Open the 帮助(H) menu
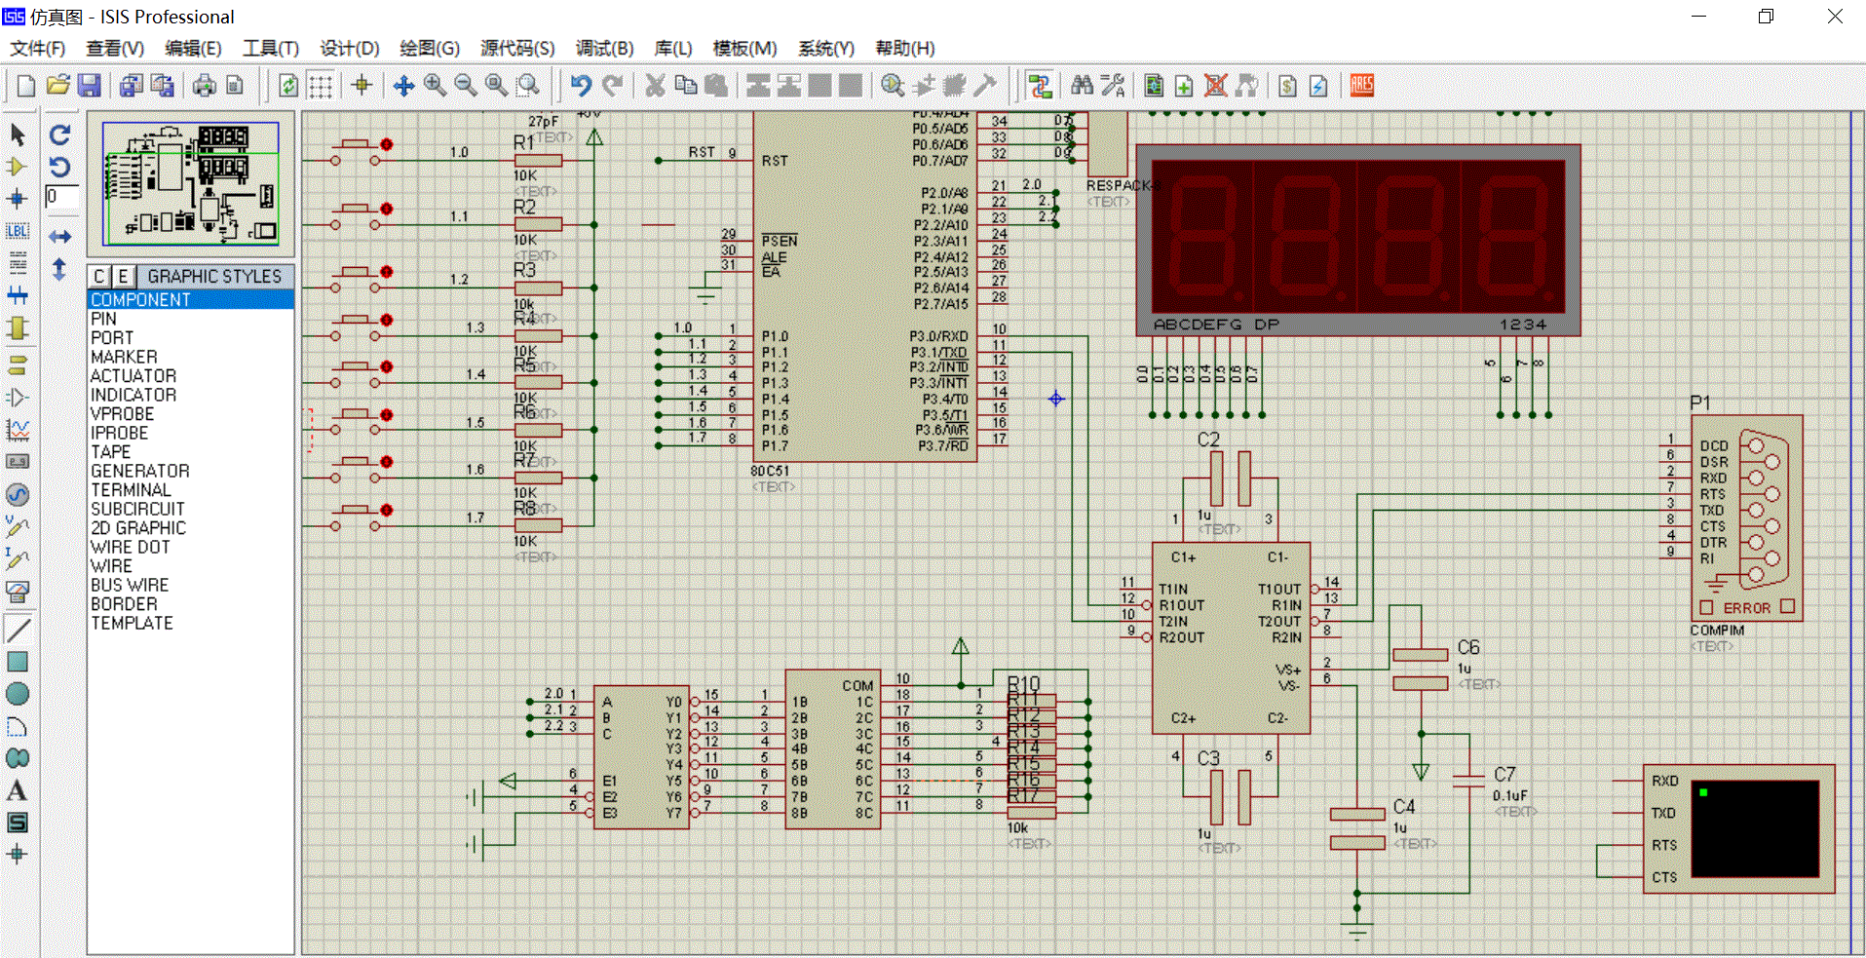1866x958 pixels. 905,48
